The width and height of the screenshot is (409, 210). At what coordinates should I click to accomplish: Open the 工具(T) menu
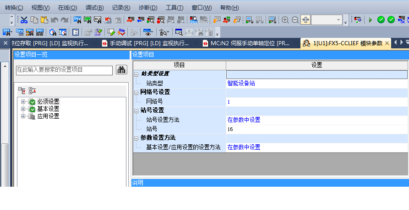174,8
